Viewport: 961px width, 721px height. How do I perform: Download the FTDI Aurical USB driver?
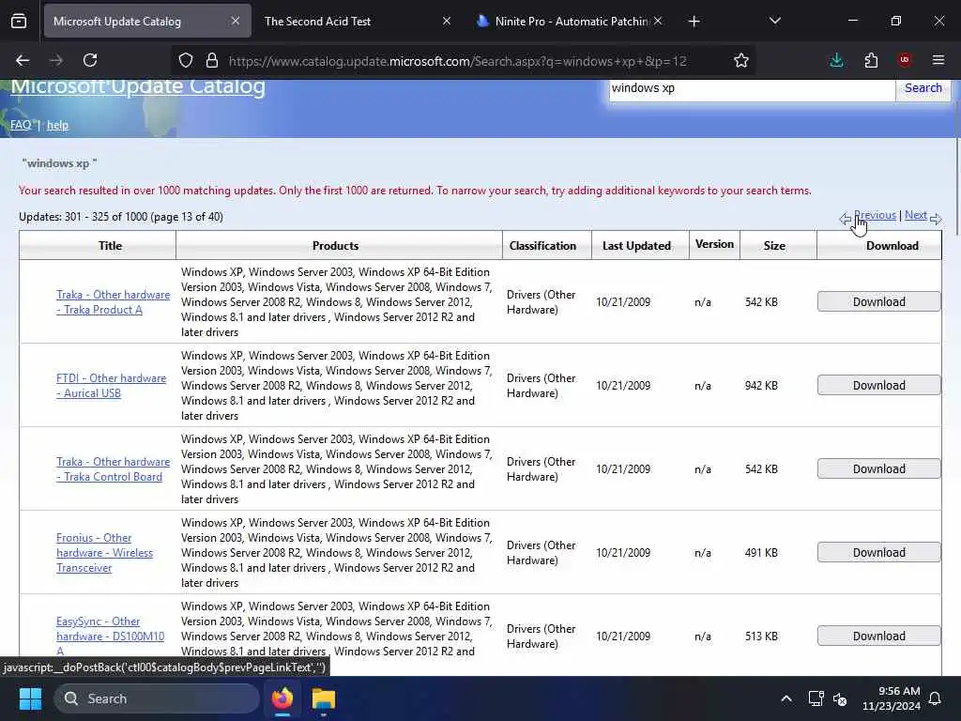point(878,385)
